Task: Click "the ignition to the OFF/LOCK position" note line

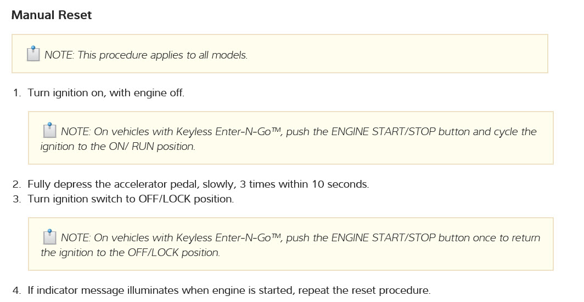Action: (x=130, y=253)
